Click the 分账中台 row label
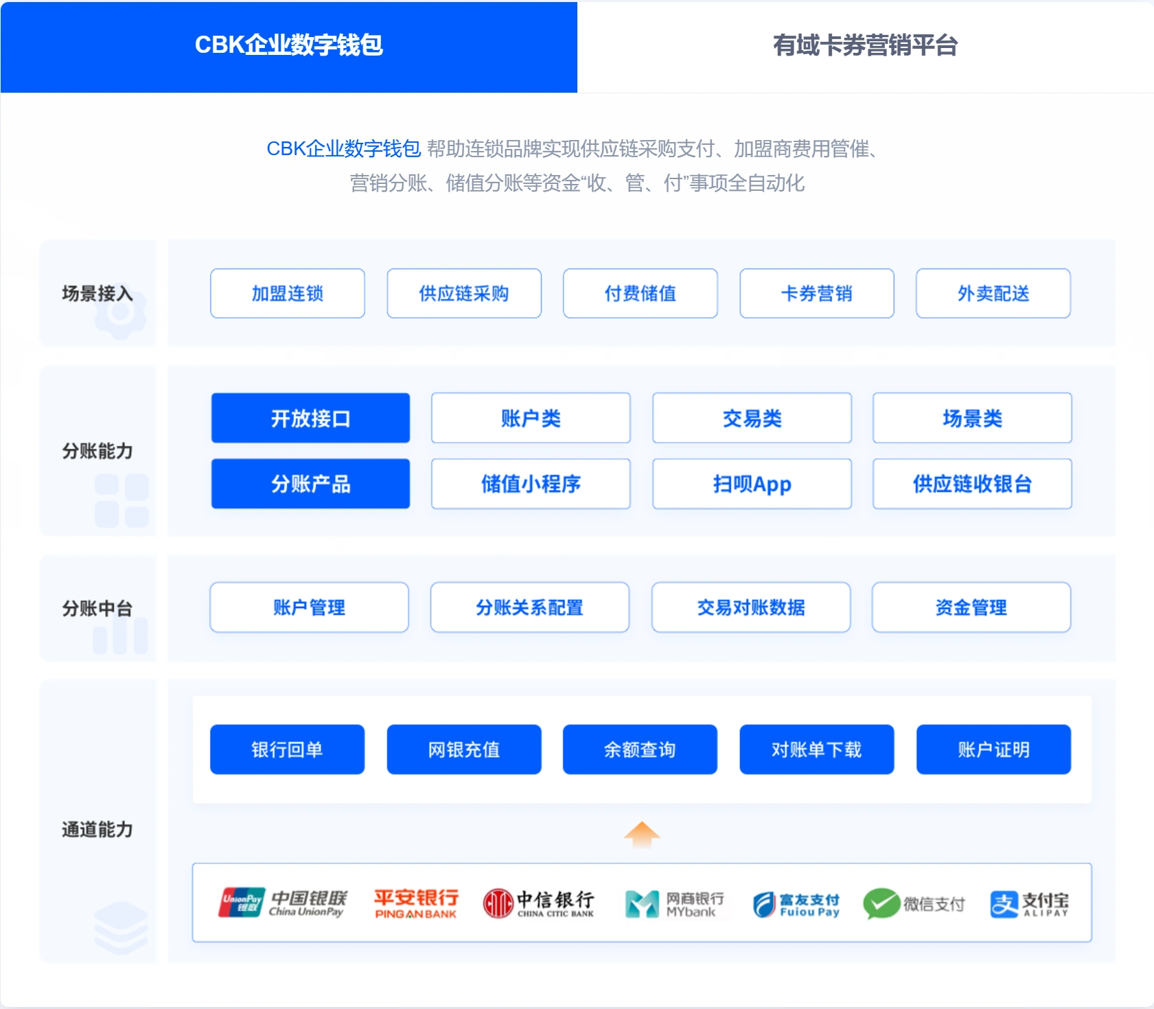 [97, 608]
